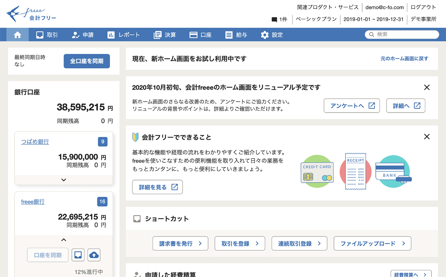Open 関連プロダクト・サービス link
Image resolution: width=446 pixels, height=277 pixels.
(x=328, y=7)
